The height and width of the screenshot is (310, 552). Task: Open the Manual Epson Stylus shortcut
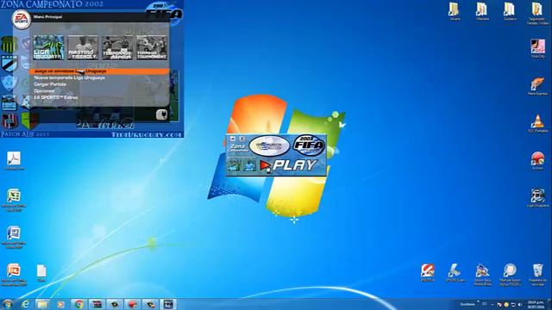point(510,275)
